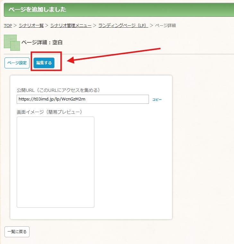The height and width of the screenshot is (244, 234).
Task: Go to TOP via the breadcrumb
Action: pos(8,25)
